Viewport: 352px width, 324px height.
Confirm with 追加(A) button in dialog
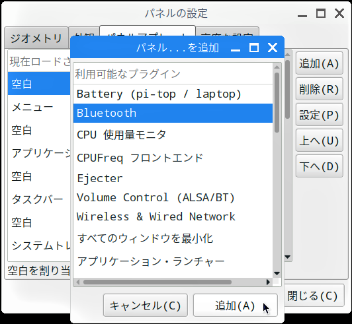click(236, 305)
